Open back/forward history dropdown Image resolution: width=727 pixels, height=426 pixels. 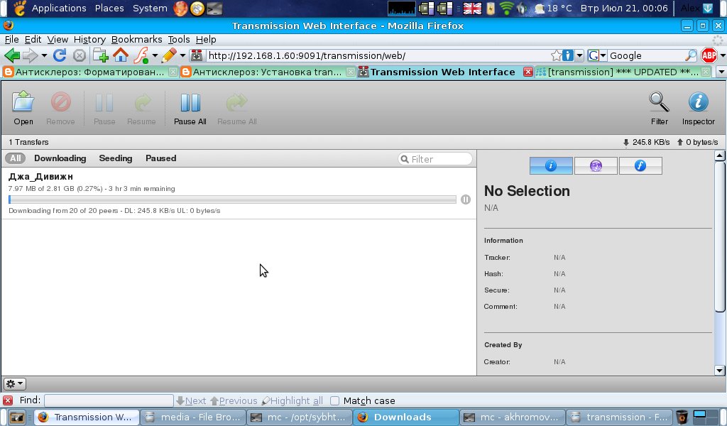[44, 55]
